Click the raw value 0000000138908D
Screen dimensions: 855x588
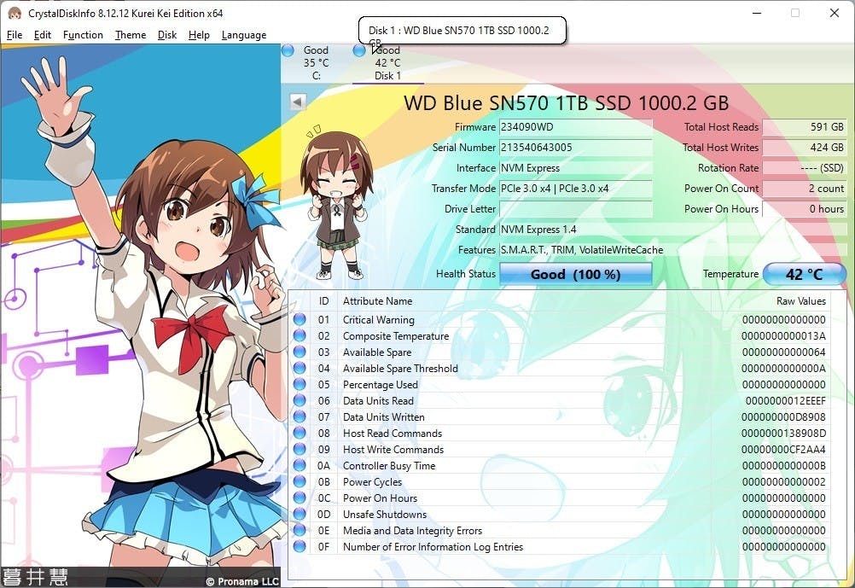[783, 433]
